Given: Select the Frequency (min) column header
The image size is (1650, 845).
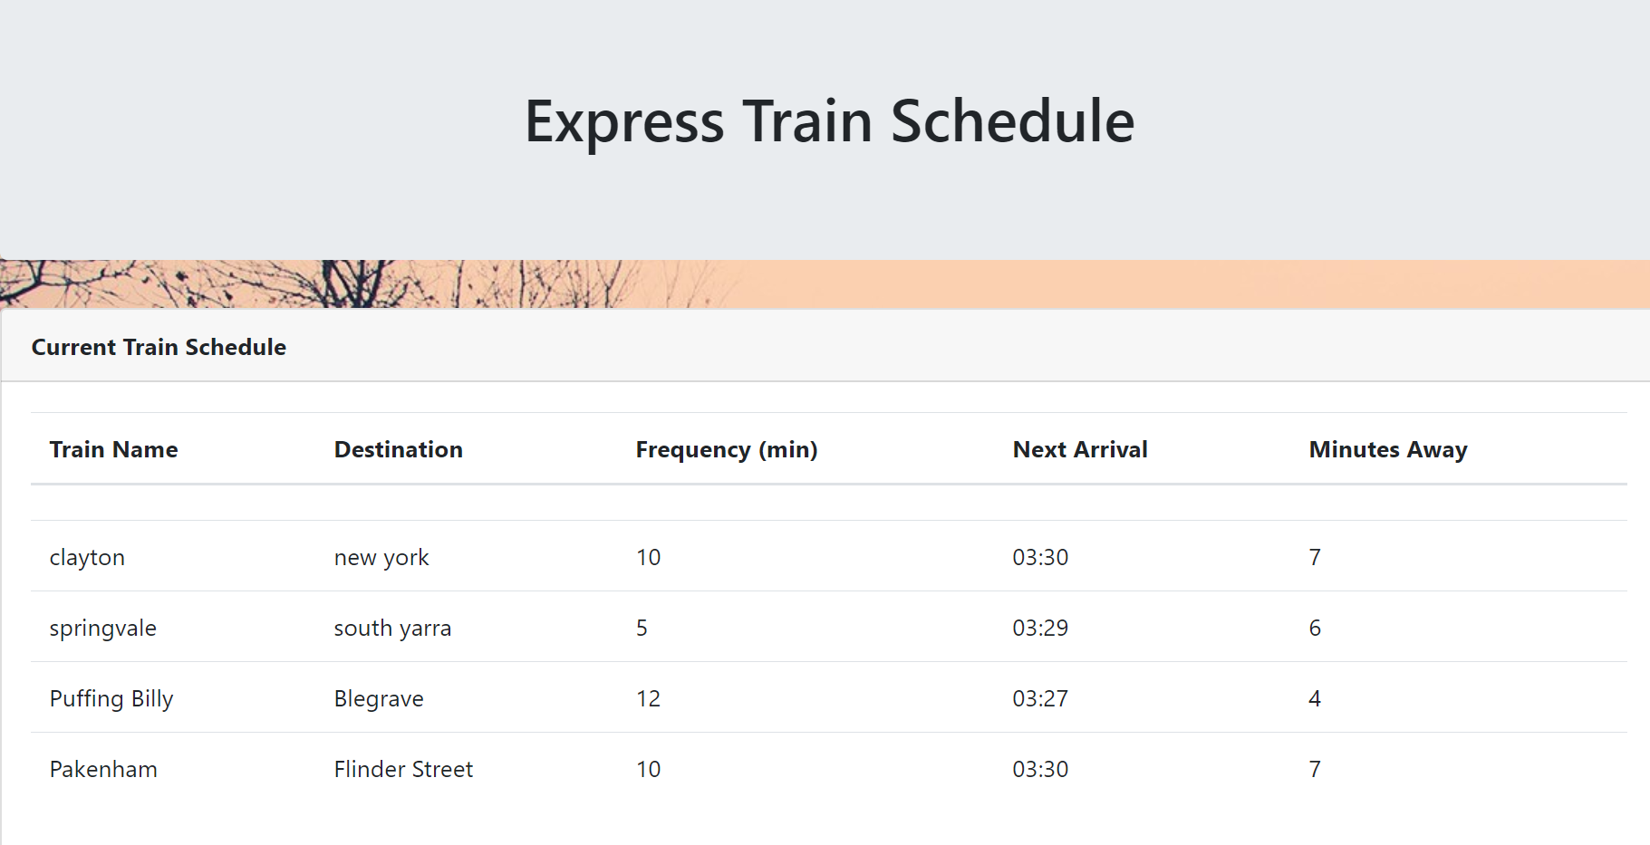Looking at the screenshot, I should [x=726, y=449].
